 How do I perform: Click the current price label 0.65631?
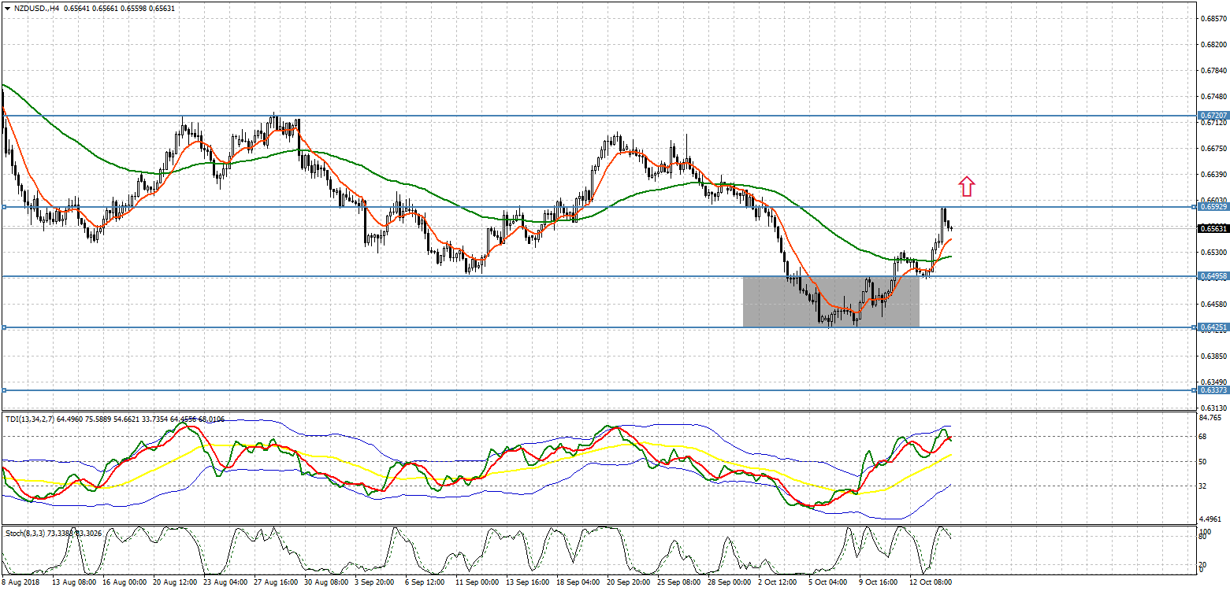coord(1213,229)
